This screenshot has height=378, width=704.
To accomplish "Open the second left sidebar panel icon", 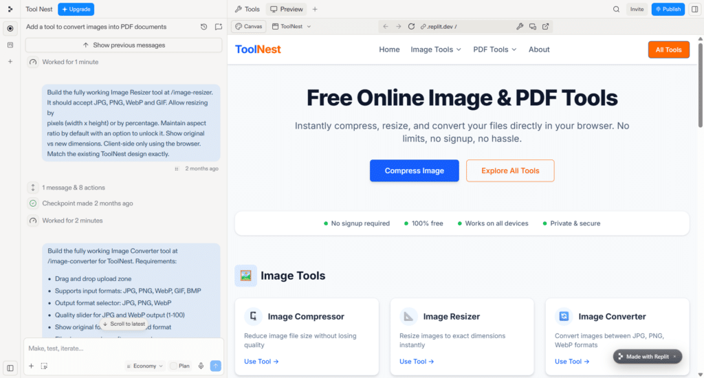I will [10, 45].
